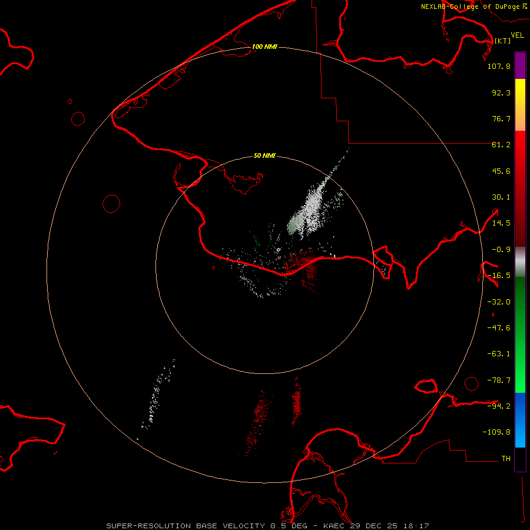Select the -63.1 scale value

[x=499, y=354]
